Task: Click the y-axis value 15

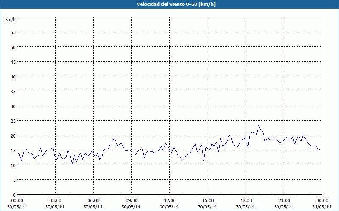Action: pos(13,151)
